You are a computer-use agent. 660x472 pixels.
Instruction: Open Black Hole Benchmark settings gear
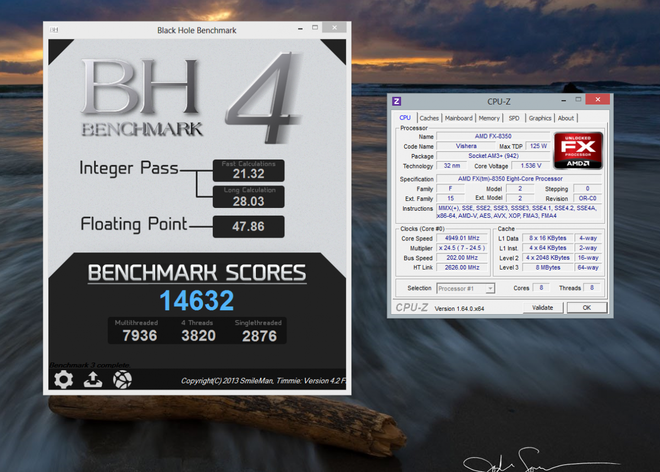[64, 380]
